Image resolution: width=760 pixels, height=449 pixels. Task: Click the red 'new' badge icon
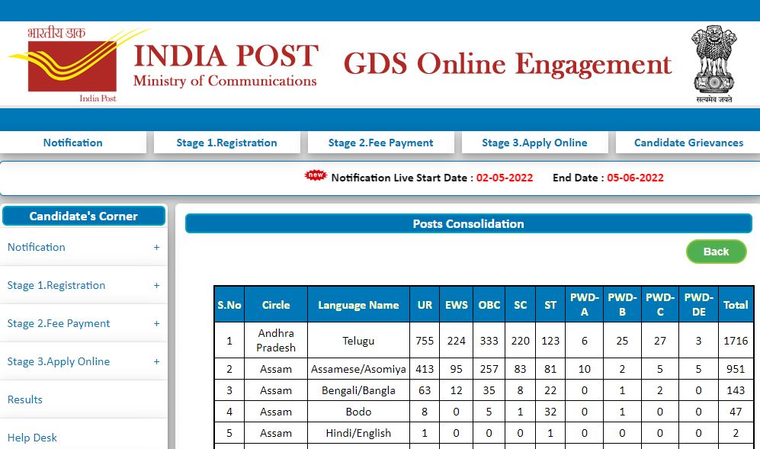click(316, 175)
